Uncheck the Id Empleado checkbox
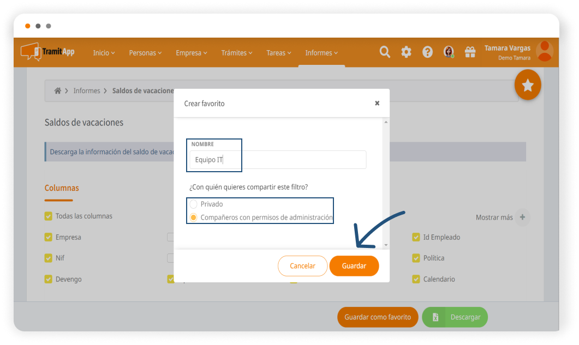Image resolution: width=579 pixels, height=345 pixels. click(415, 237)
